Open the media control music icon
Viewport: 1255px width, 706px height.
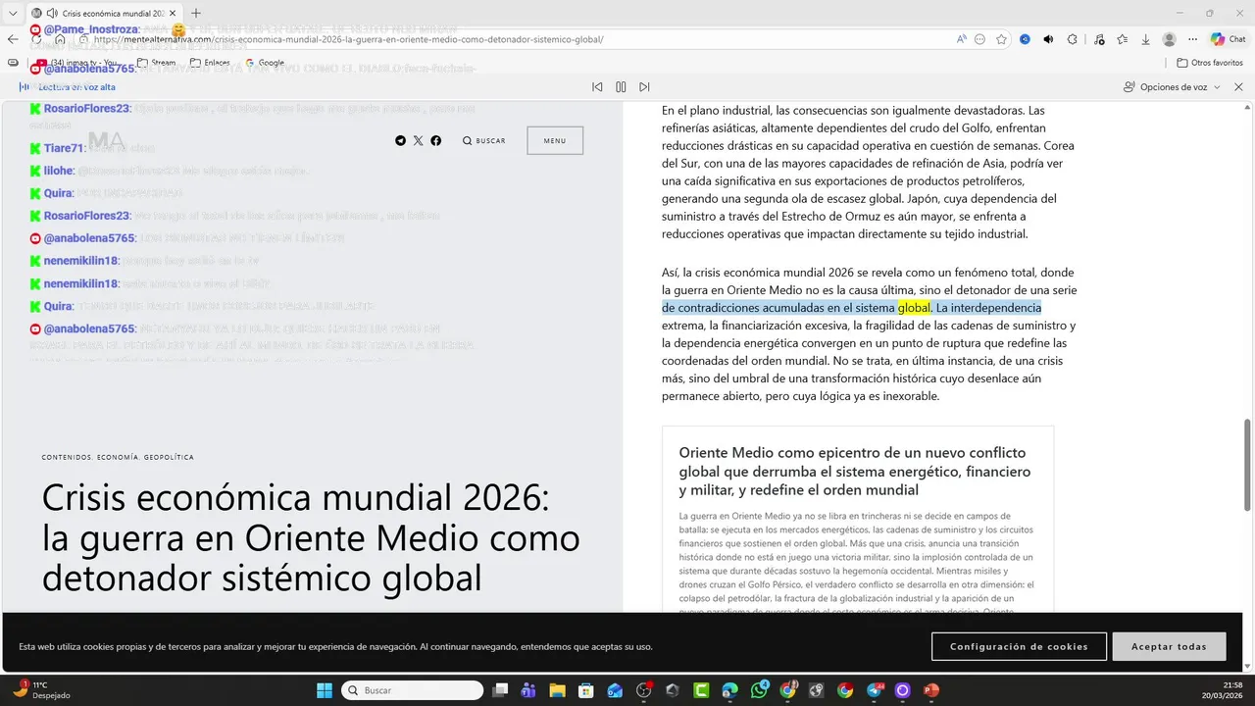click(1099, 39)
